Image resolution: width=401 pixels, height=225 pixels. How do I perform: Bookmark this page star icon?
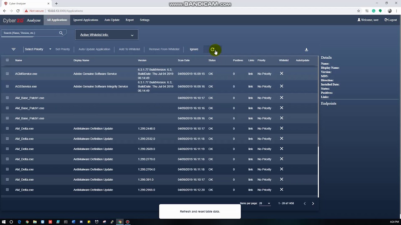[359, 11]
